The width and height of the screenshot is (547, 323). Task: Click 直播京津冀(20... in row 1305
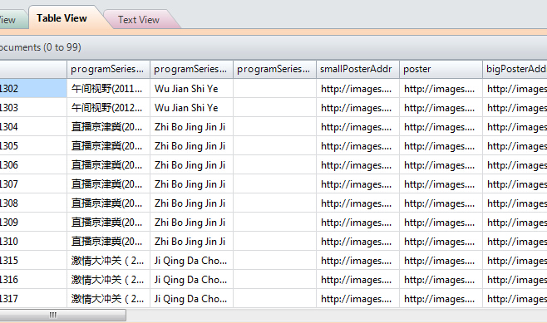coord(108,146)
